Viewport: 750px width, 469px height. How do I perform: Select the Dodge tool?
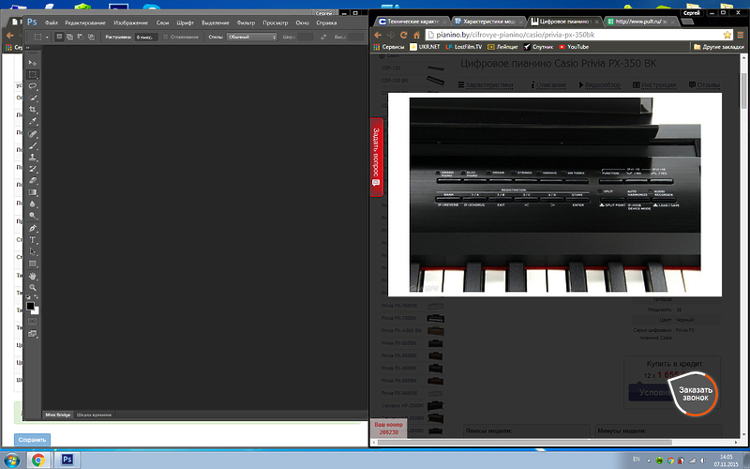[x=33, y=216]
